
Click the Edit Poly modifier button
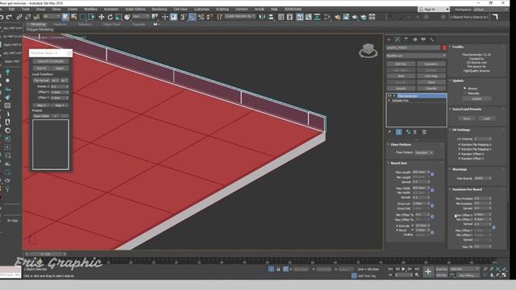click(401, 64)
